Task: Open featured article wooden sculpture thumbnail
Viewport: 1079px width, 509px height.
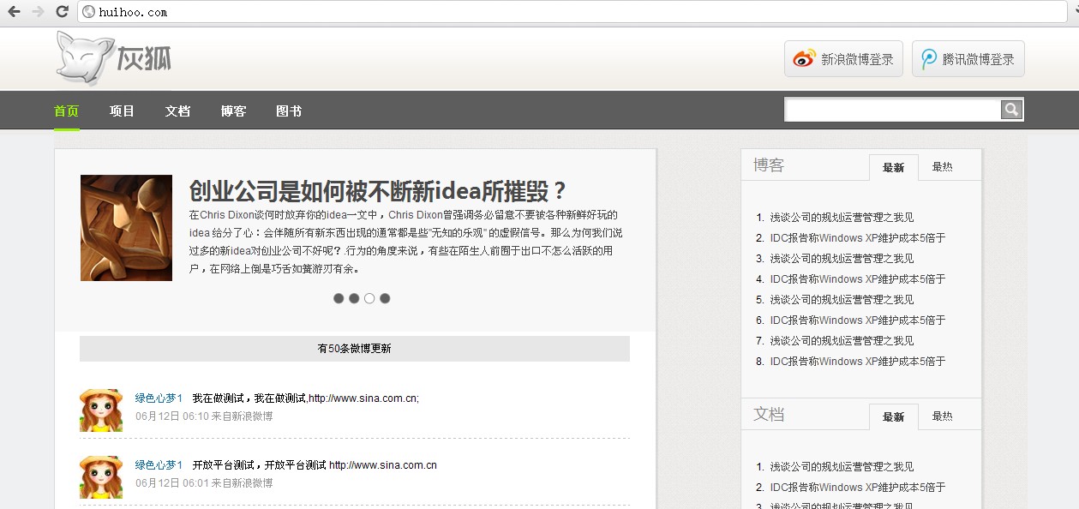Action: [x=126, y=228]
